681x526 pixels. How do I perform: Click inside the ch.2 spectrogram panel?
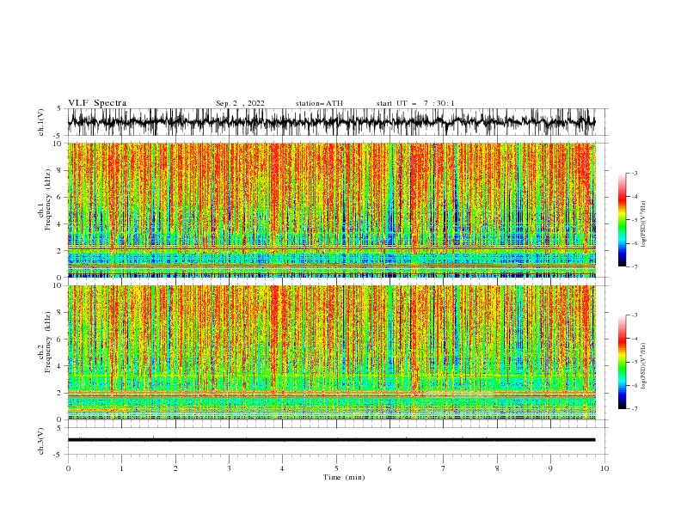332,352
